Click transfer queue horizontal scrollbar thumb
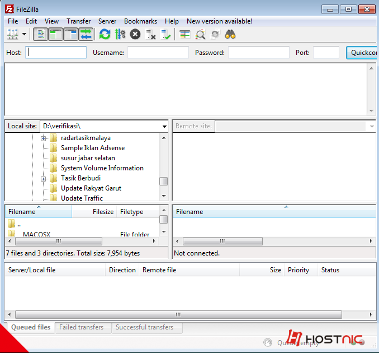379x353 pixels. point(178,314)
